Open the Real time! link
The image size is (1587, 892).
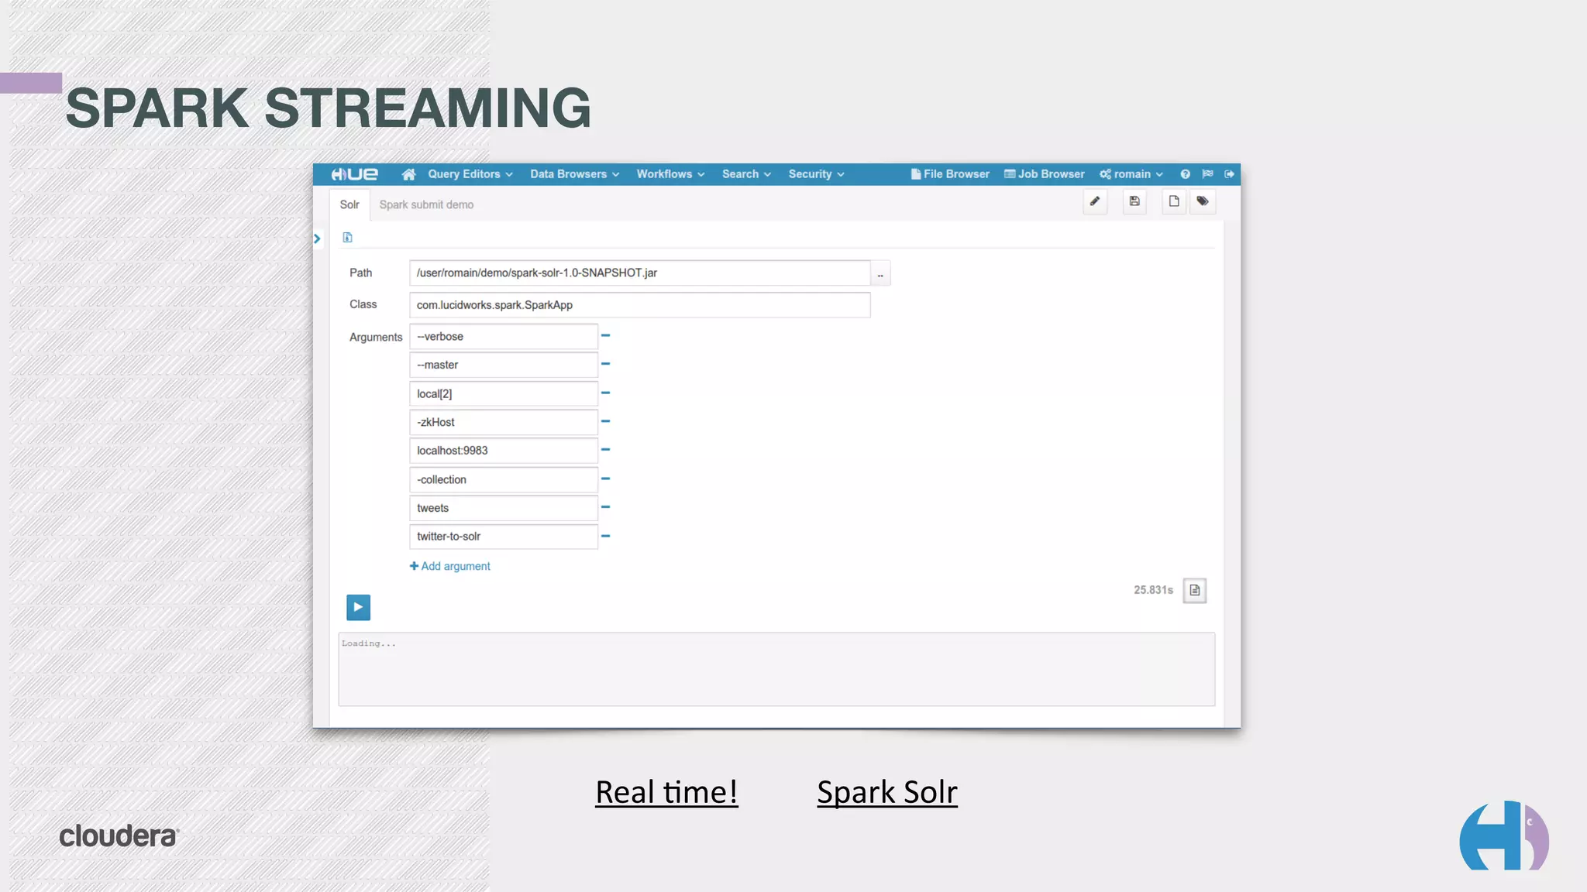[x=666, y=792]
